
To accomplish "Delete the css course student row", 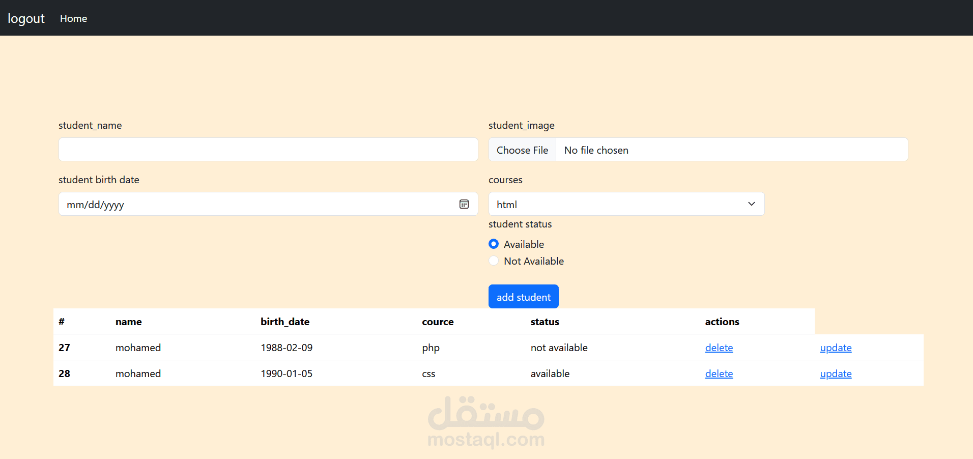I will pos(719,374).
